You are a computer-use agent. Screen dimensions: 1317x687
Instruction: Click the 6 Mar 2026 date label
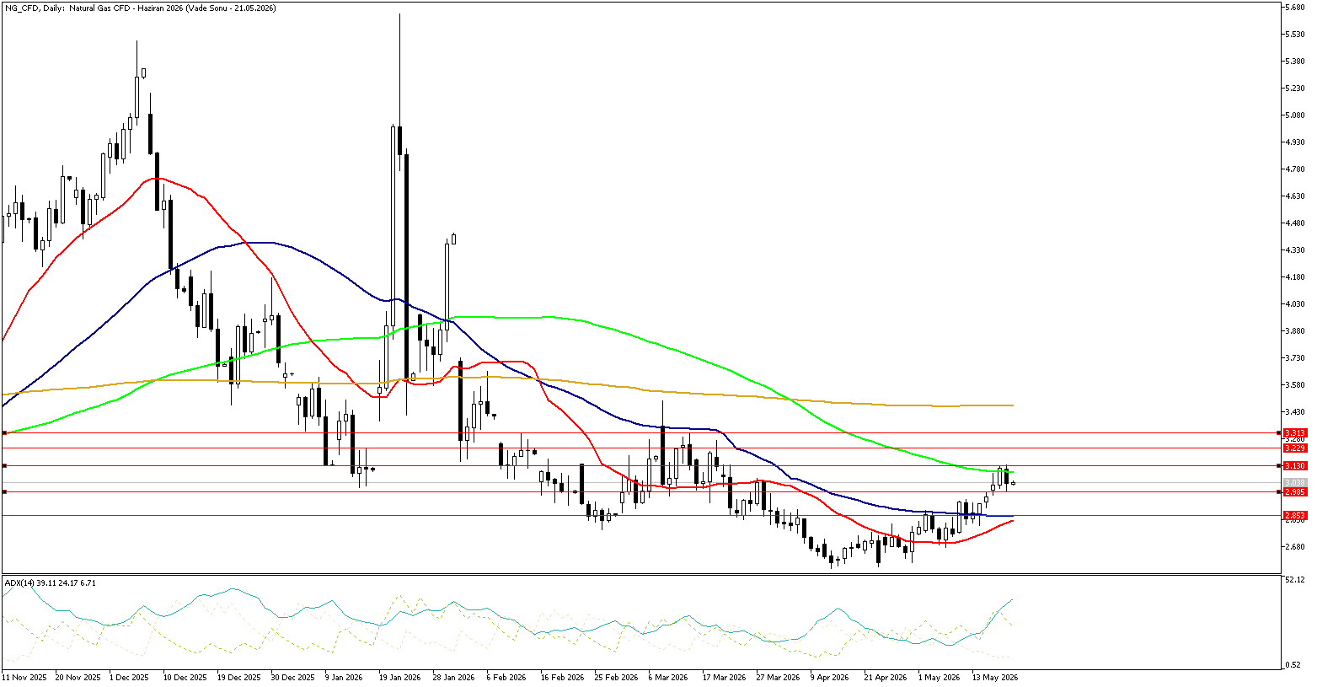(x=669, y=677)
